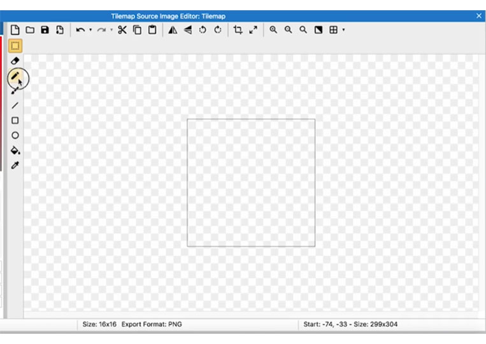The height and width of the screenshot is (344, 486).
Task: Click inside the 16x16 canvas square
Action: pos(251,182)
